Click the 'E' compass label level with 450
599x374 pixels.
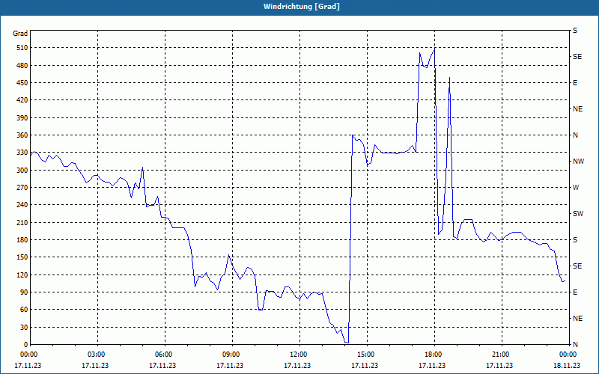pos(575,83)
